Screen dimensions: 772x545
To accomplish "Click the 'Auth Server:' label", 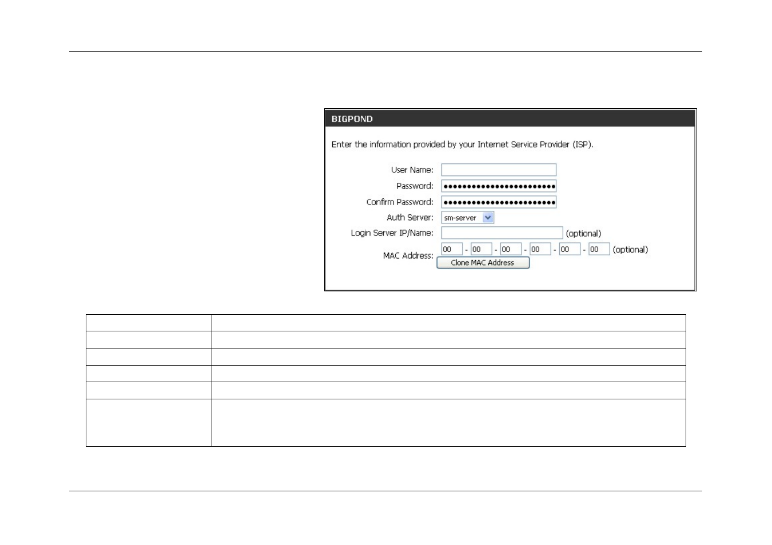I will (x=410, y=218).
